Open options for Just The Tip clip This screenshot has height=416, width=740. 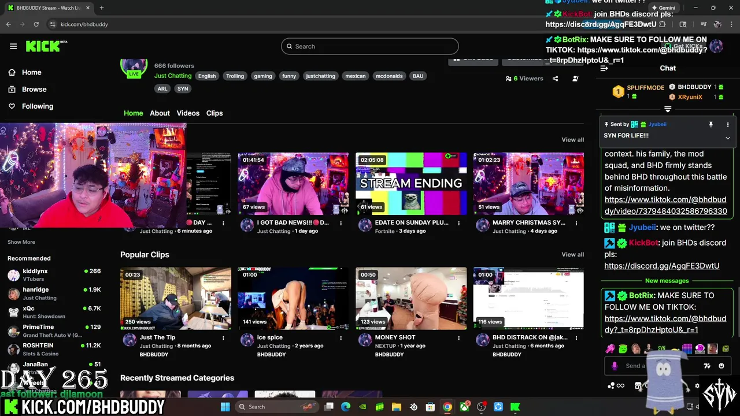[223, 338]
